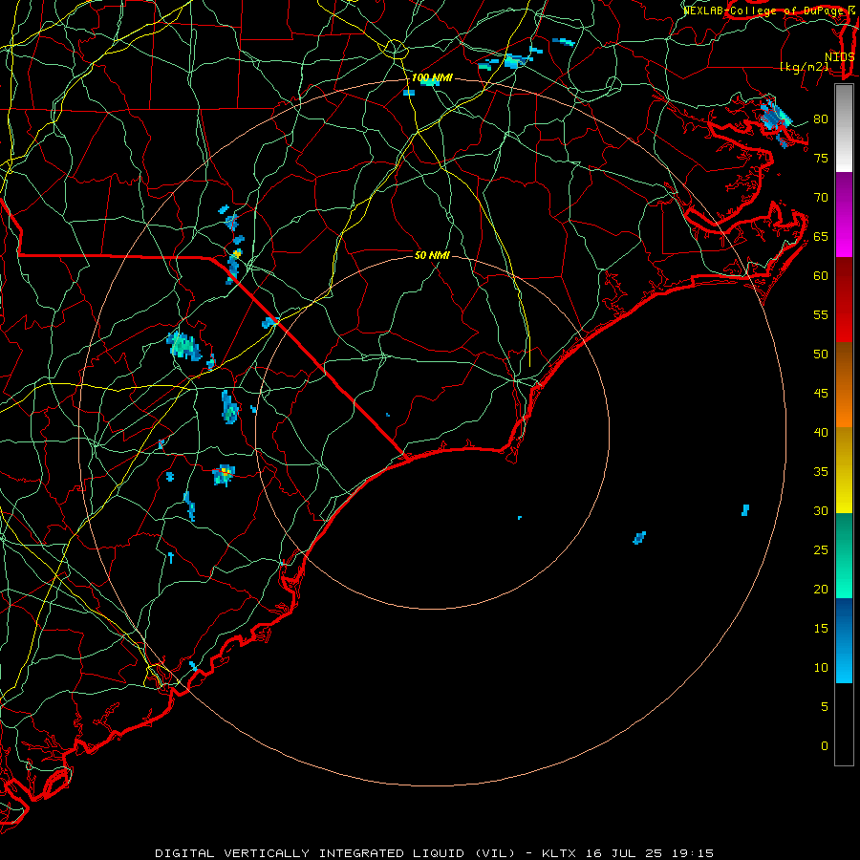Click the NEXLAB-College of DuPage header text
The width and height of the screenshot is (860, 860).
tap(768, 11)
